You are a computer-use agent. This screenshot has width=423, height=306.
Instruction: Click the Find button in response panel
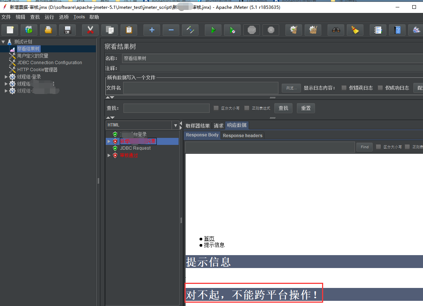(x=365, y=147)
